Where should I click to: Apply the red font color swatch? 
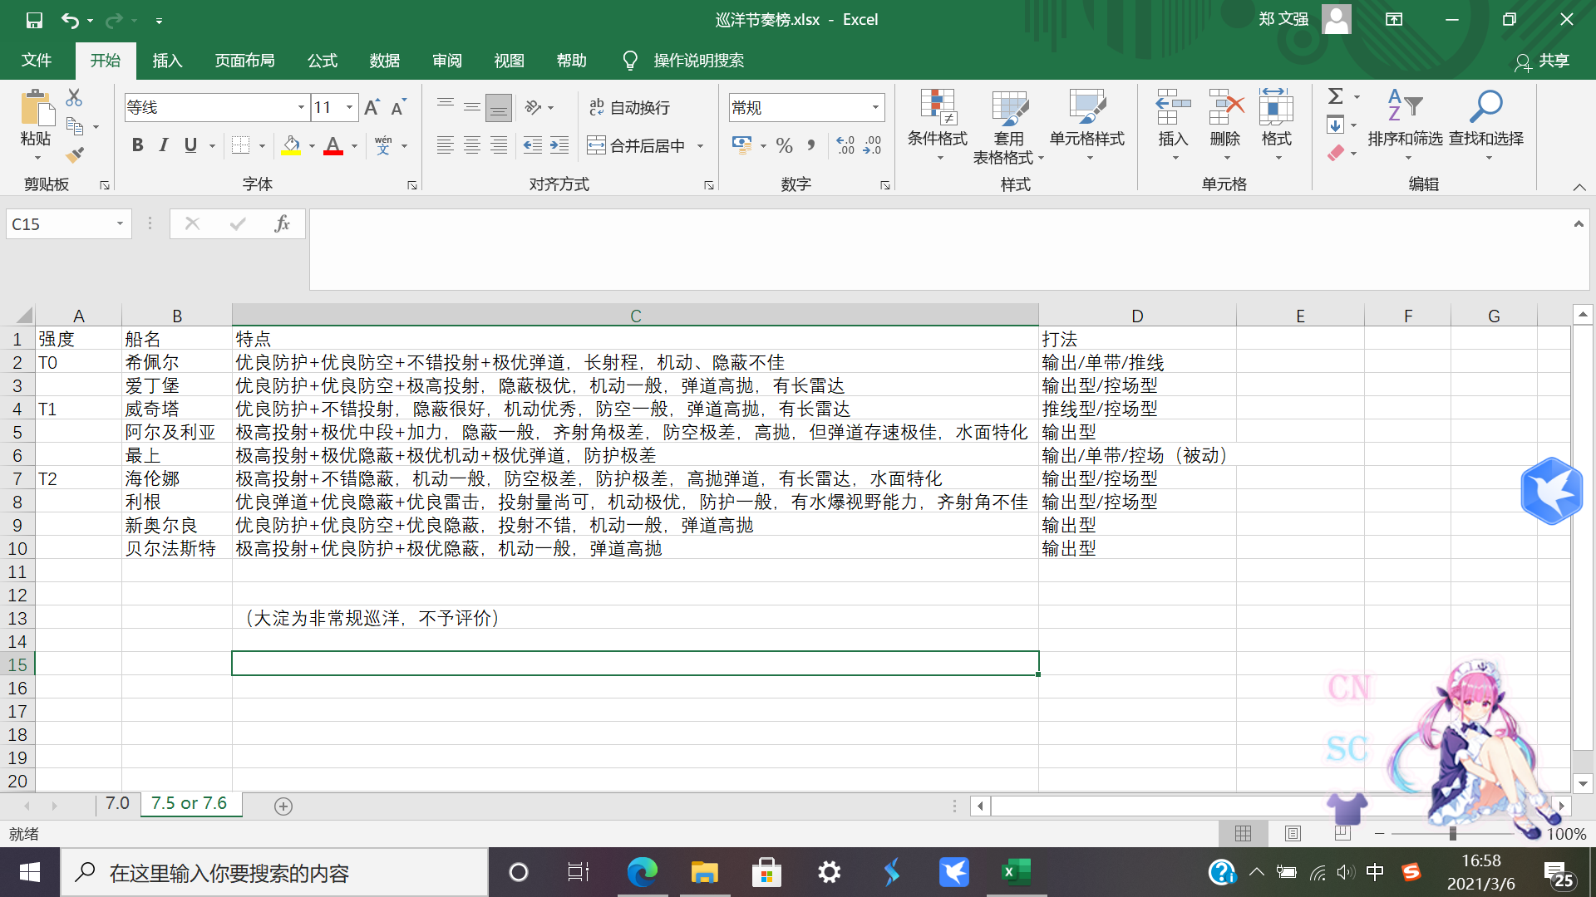point(333,145)
